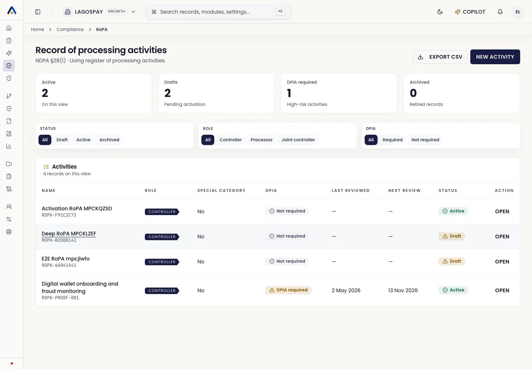Open the notifications bell
The width and height of the screenshot is (532, 369).
coord(500,12)
